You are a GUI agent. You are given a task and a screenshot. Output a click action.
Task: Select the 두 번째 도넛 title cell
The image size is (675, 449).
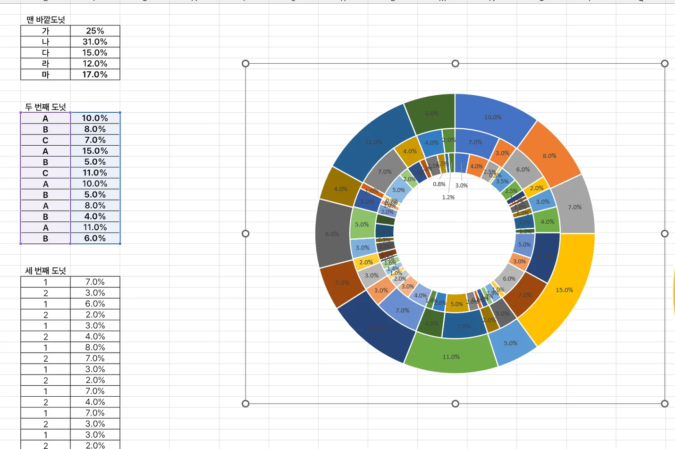coord(46,107)
